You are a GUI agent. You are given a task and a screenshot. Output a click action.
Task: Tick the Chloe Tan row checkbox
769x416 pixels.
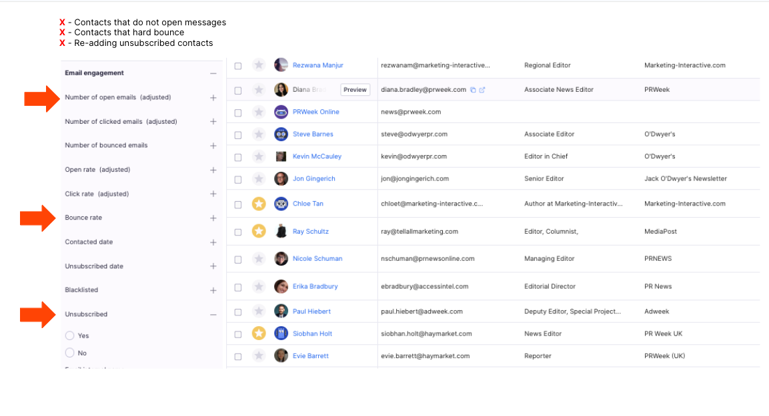click(238, 204)
